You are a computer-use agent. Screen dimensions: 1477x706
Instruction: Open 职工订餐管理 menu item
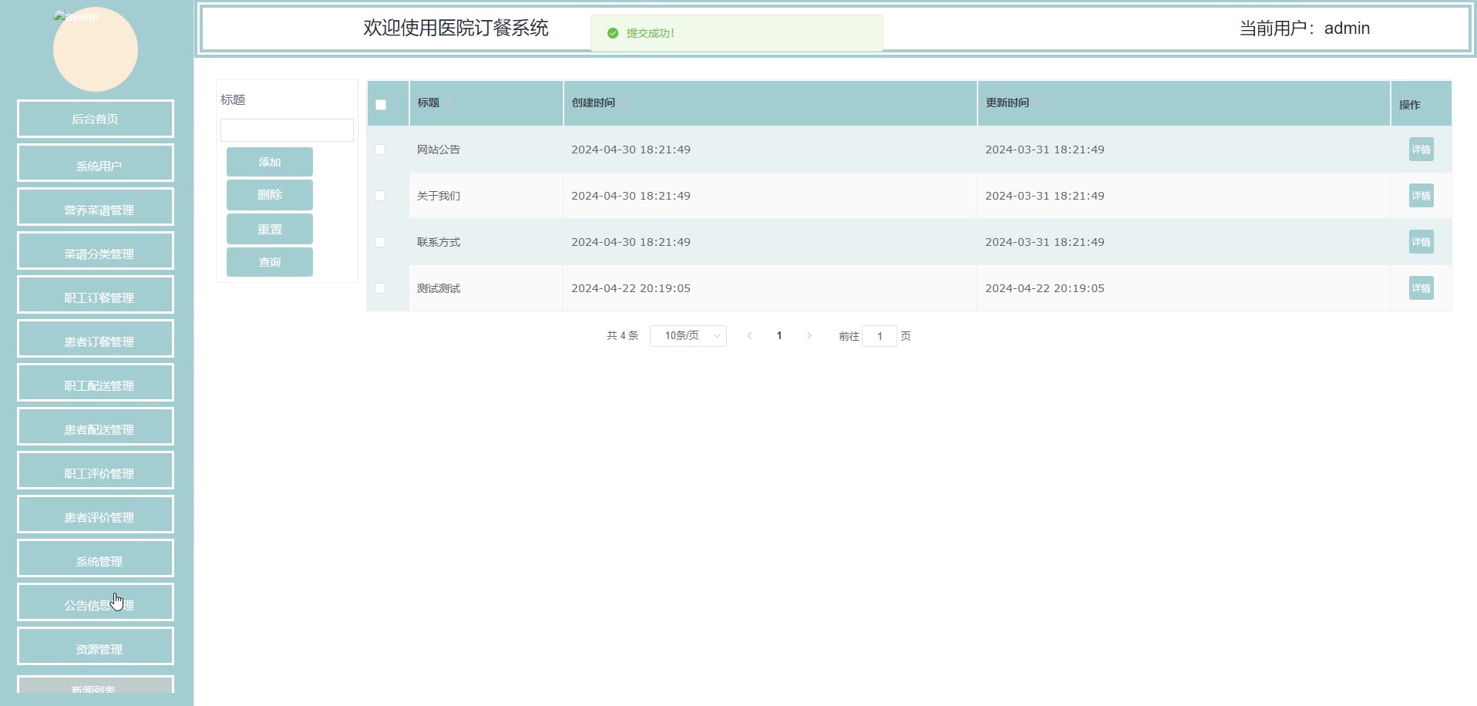[x=96, y=294]
